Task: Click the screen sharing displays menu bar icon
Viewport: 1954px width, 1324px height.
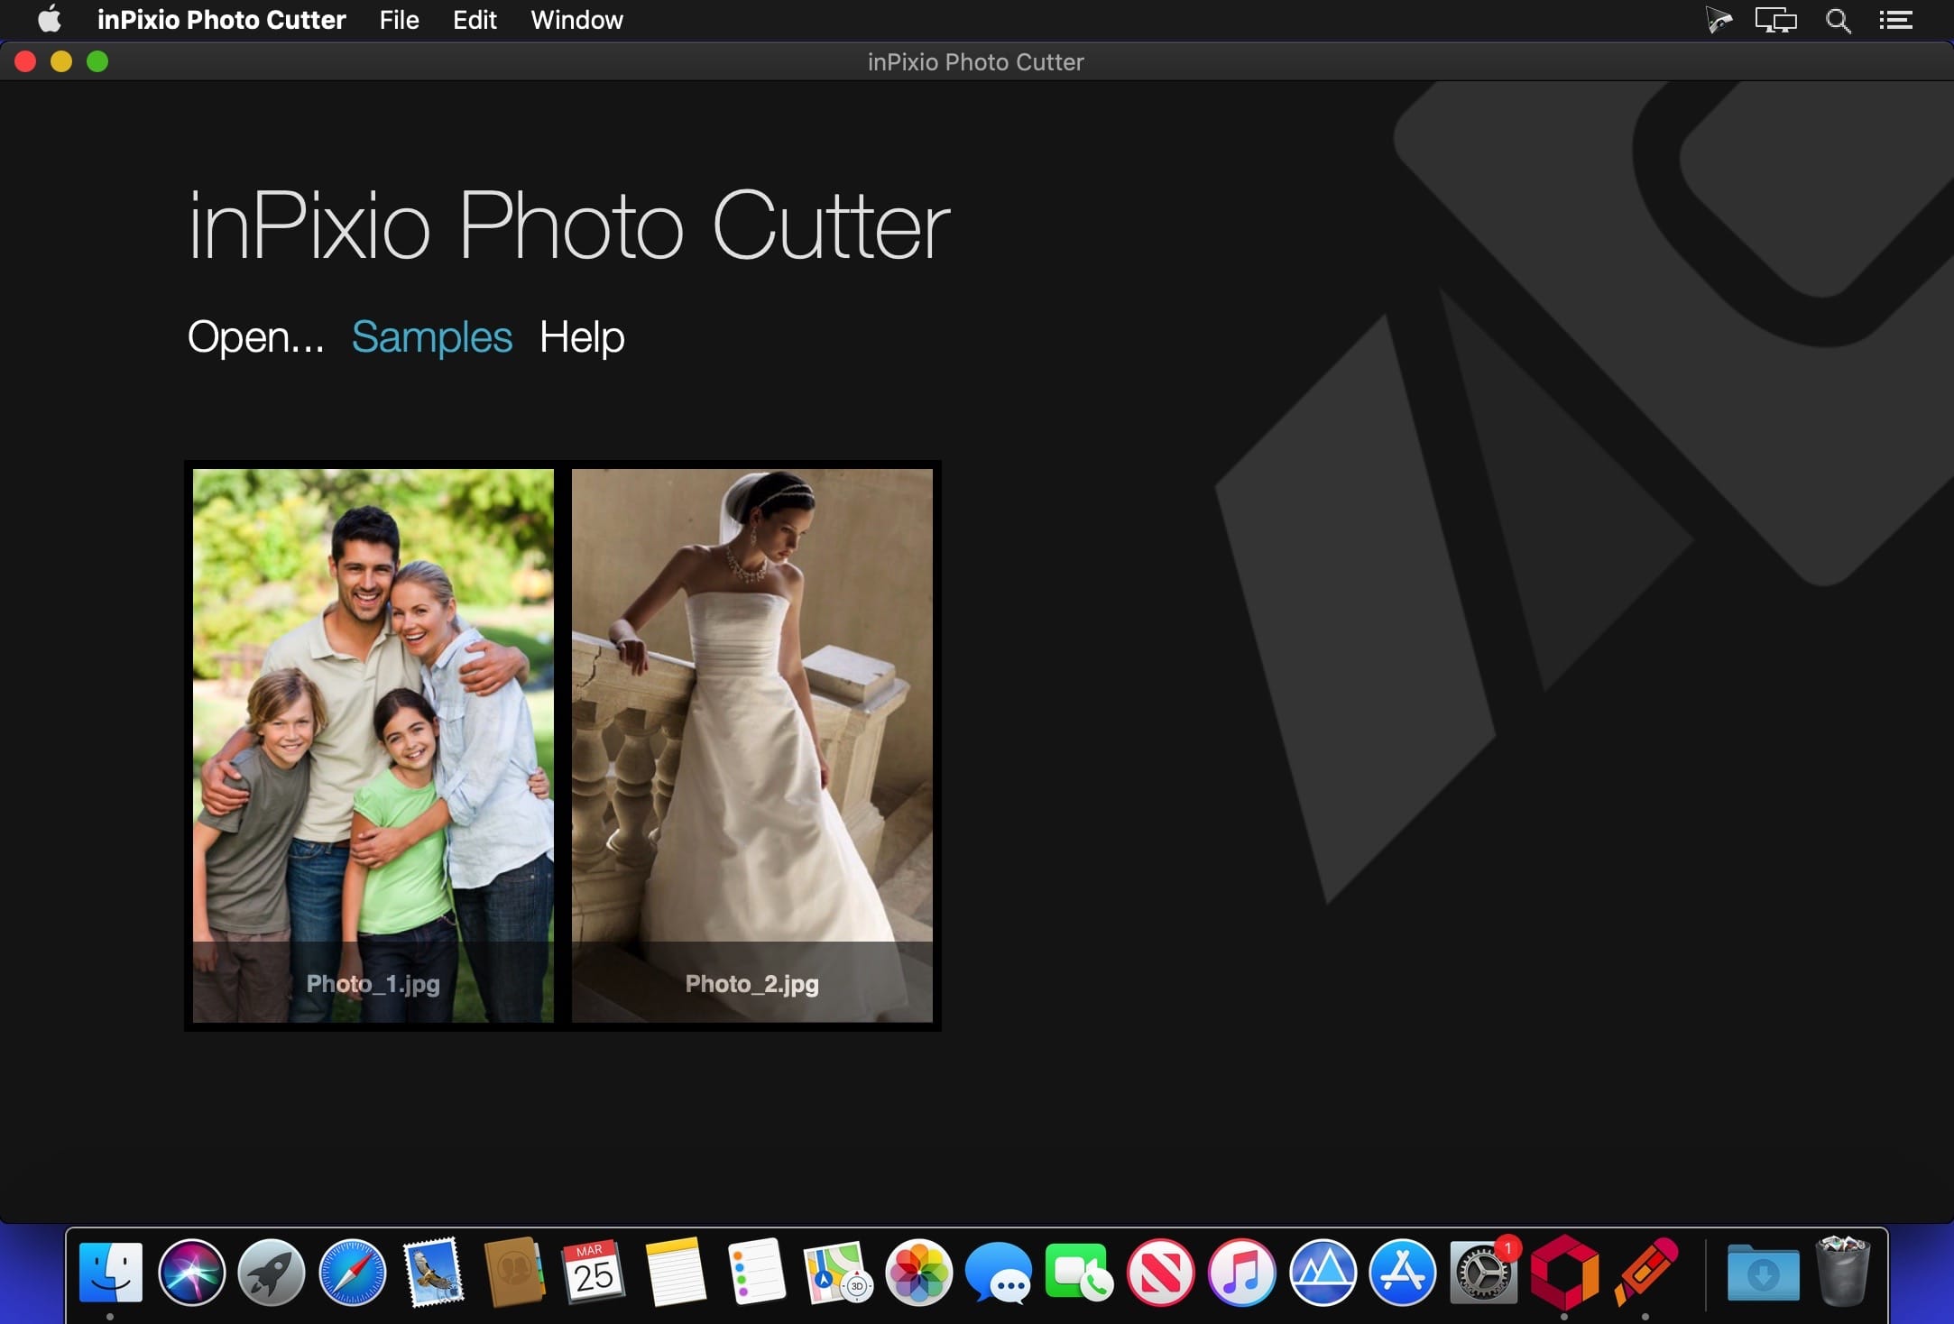Action: pos(1775,20)
